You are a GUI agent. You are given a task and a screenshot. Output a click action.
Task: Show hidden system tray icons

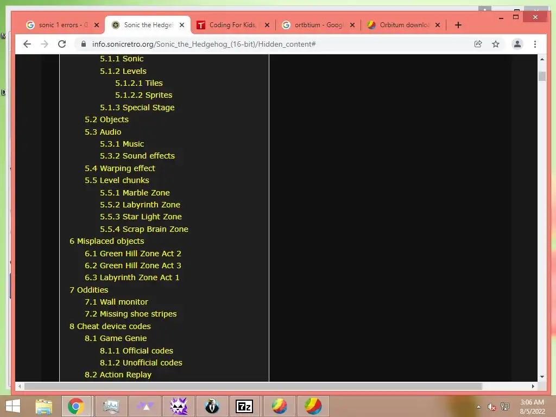478,407
